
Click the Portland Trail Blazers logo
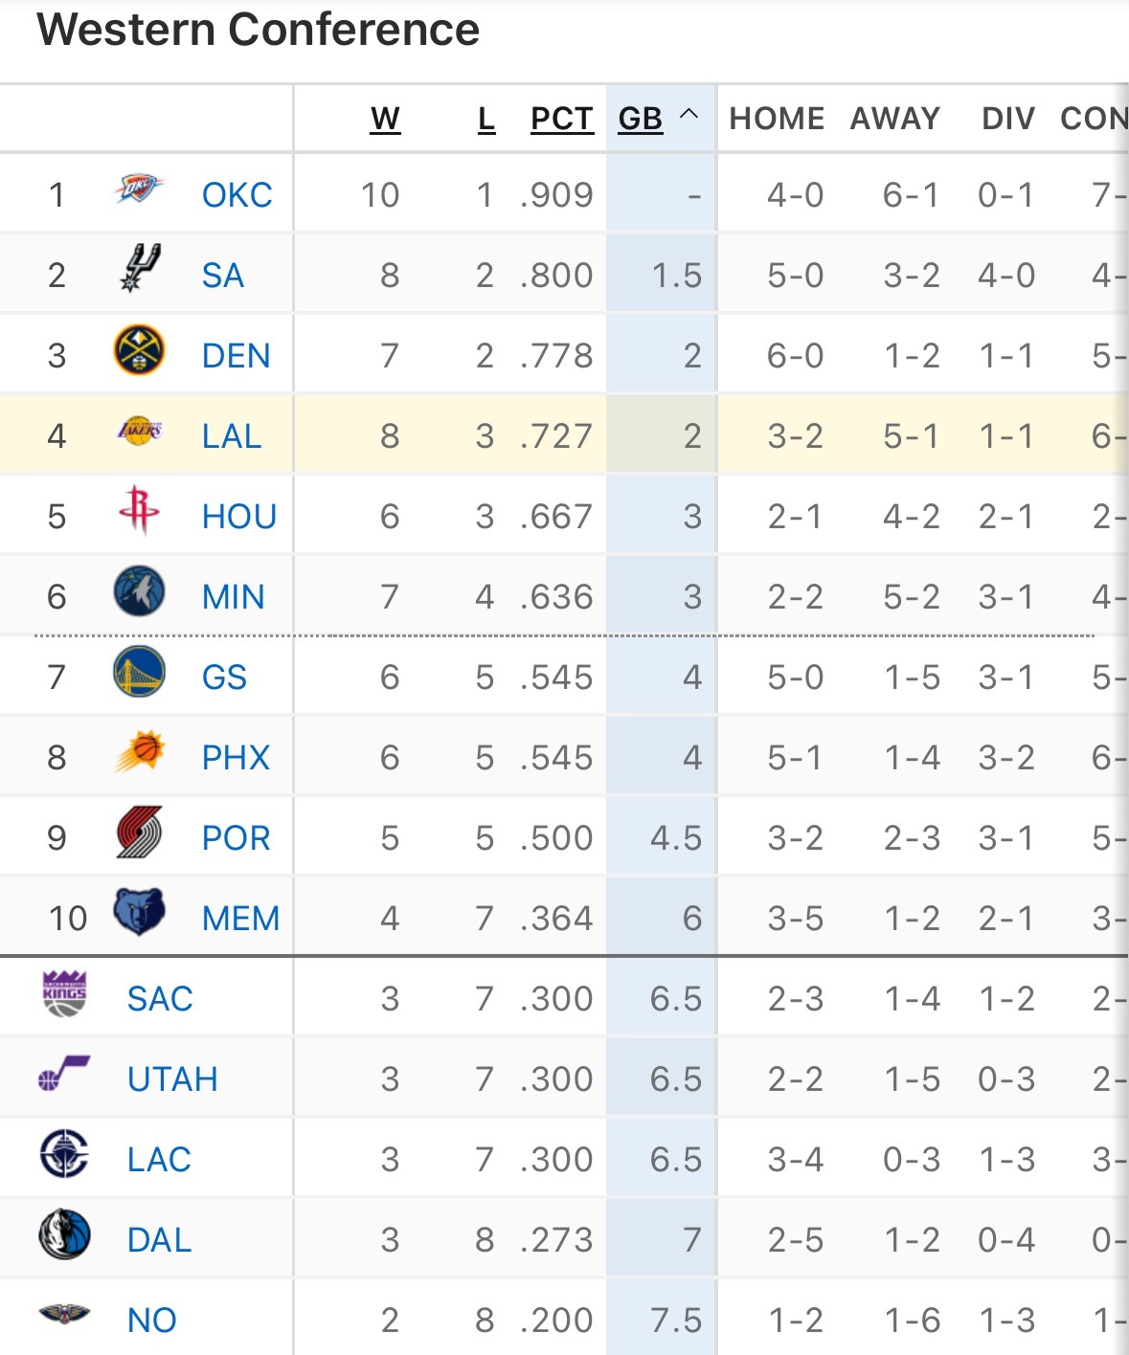(139, 833)
